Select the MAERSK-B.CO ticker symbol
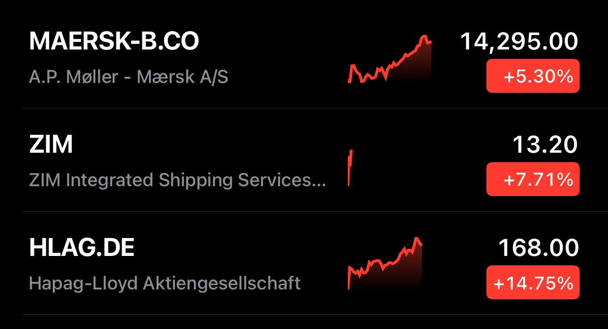 (114, 42)
